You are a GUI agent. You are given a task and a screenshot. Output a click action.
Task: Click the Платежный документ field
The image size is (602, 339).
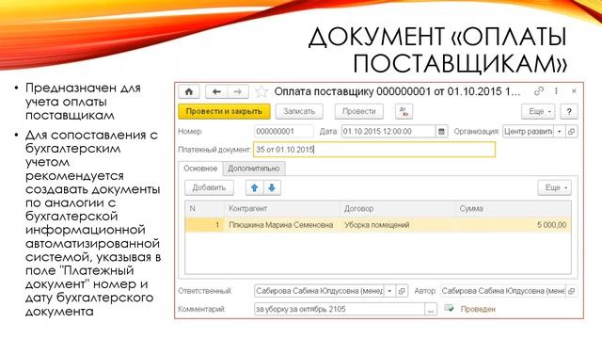[x=374, y=150]
